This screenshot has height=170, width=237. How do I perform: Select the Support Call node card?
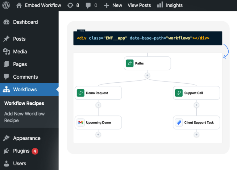click(197, 93)
